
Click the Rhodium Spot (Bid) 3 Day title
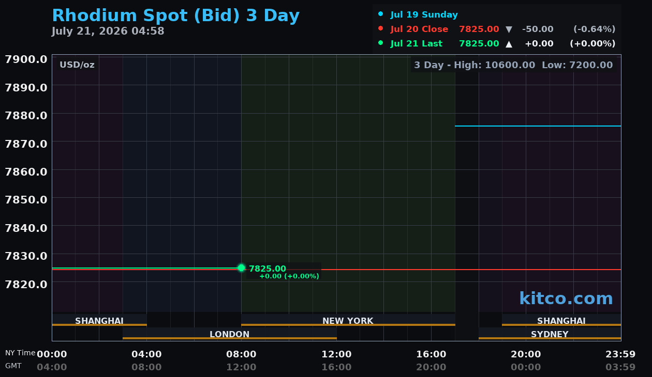[x=176, y=15]
